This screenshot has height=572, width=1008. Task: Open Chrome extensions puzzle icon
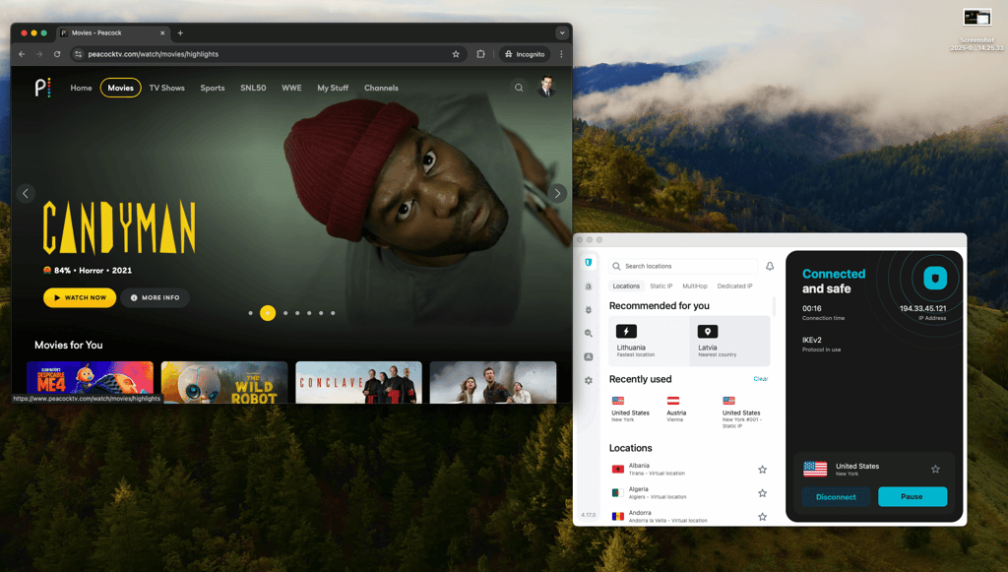(480, 54)
